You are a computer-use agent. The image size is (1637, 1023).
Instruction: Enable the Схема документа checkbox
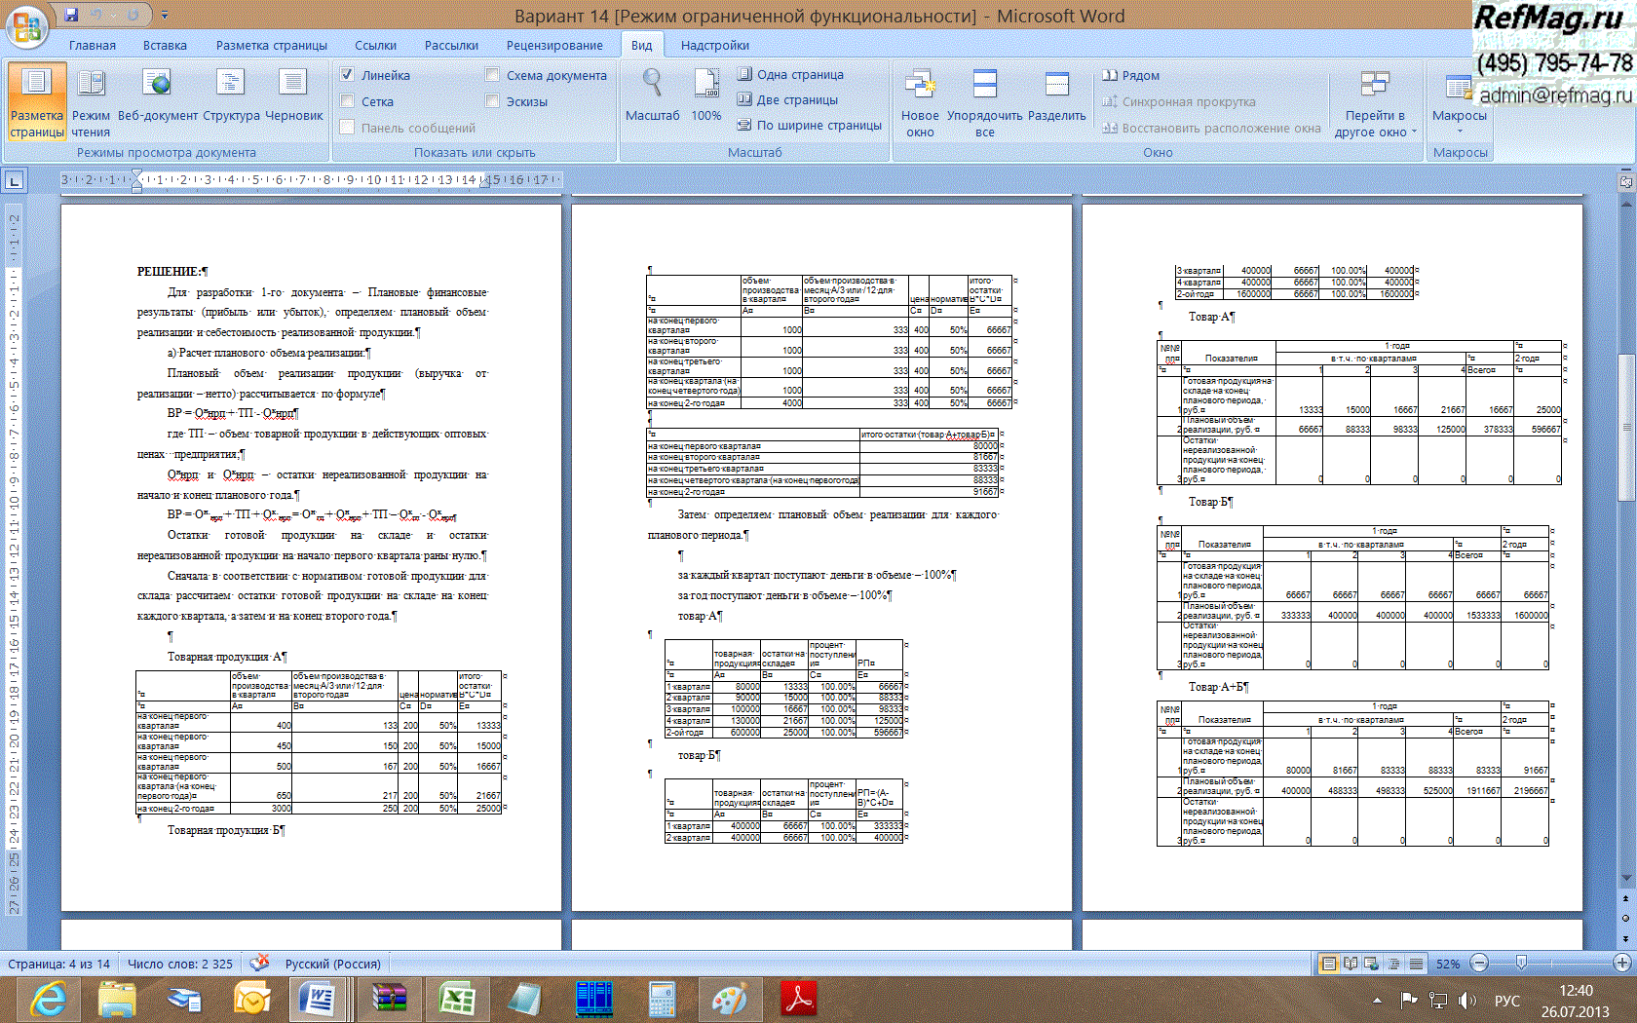pos(492,75)
